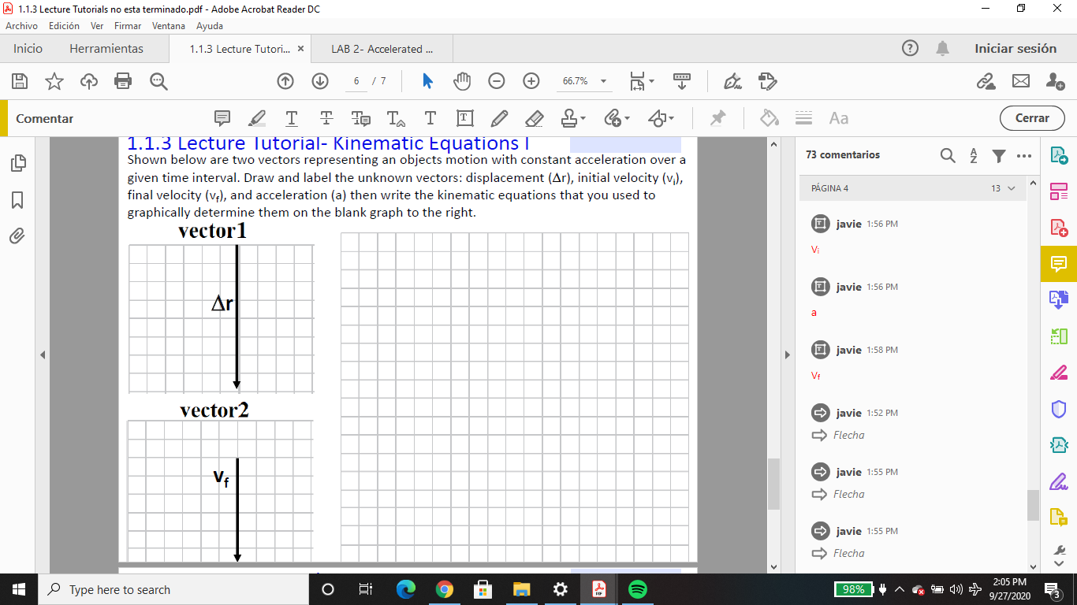Enable the Hand tool

point(462,80)
